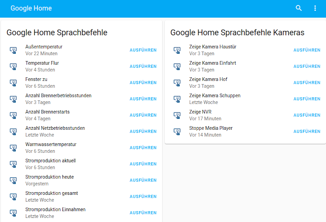Run Anzahl Netzbetriebsstunden with Ausführen

click(143, 132)
